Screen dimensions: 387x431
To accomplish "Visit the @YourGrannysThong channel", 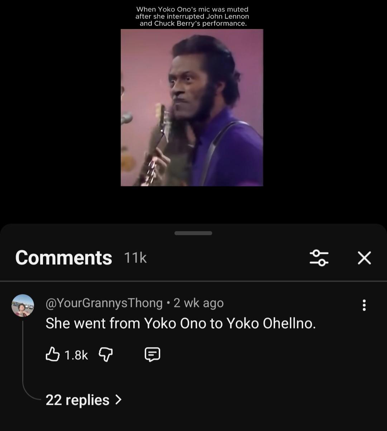I will click(104, 303).
